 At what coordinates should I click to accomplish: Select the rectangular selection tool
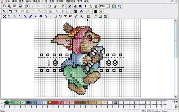55,16
